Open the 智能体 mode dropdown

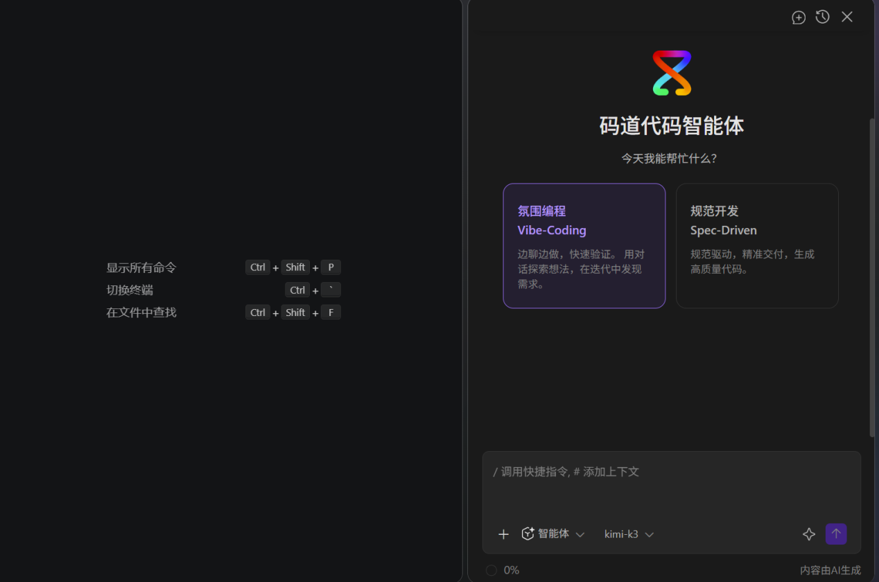click(553, 534)
